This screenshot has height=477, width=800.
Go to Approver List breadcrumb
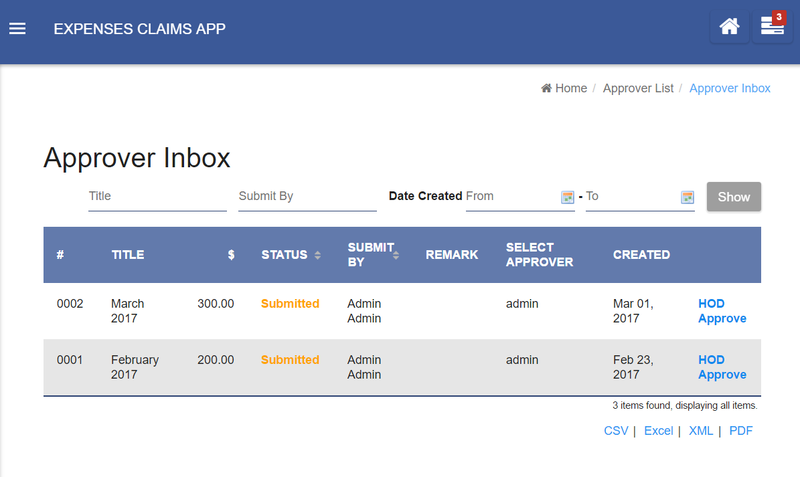pos(638,88)
